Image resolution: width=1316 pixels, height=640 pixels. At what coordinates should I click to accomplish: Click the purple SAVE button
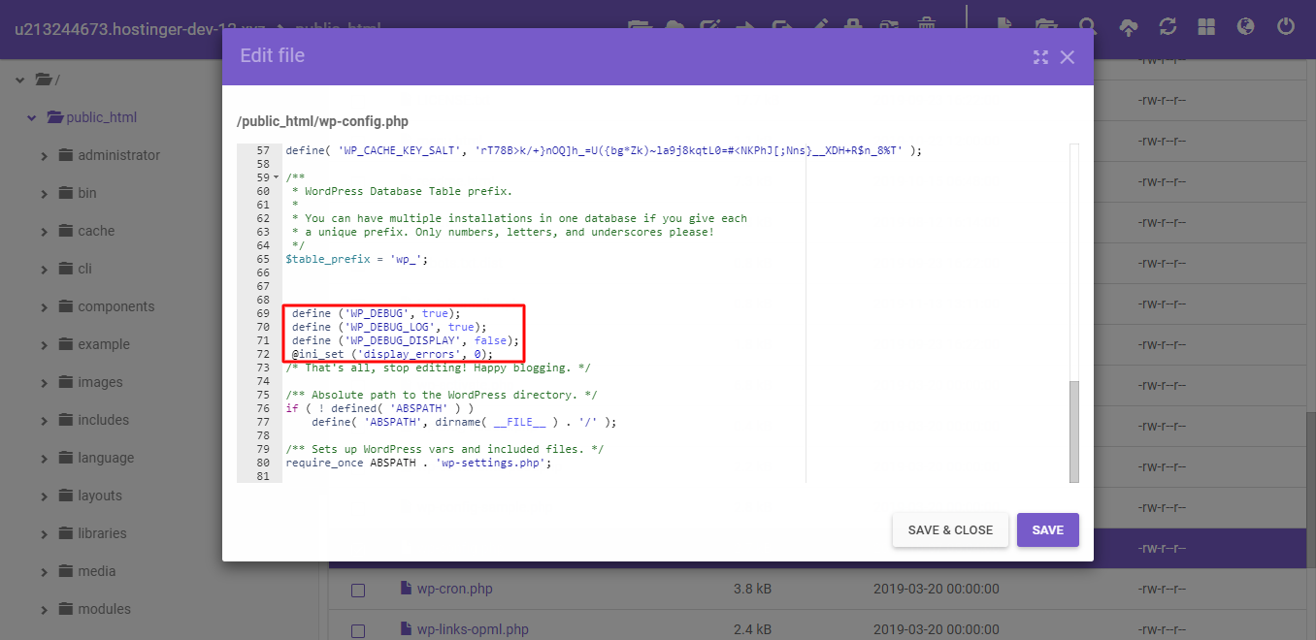(1047, 530)
